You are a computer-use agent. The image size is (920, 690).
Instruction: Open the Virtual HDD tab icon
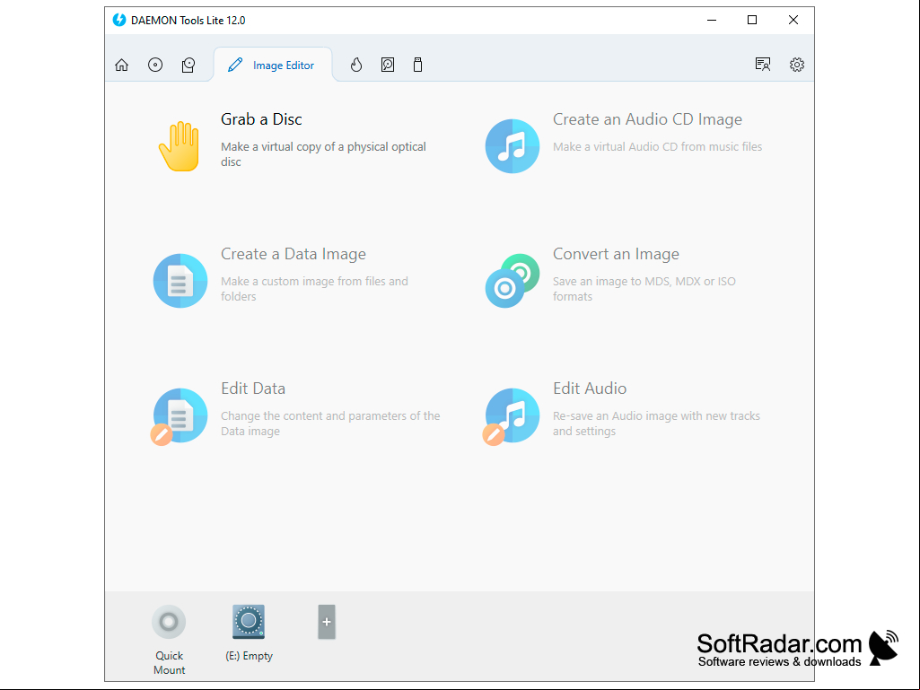pyautogui.click(x=387, y=65)
